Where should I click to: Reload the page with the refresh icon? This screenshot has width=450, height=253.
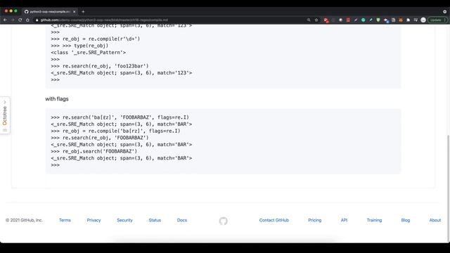pos(20,20)
